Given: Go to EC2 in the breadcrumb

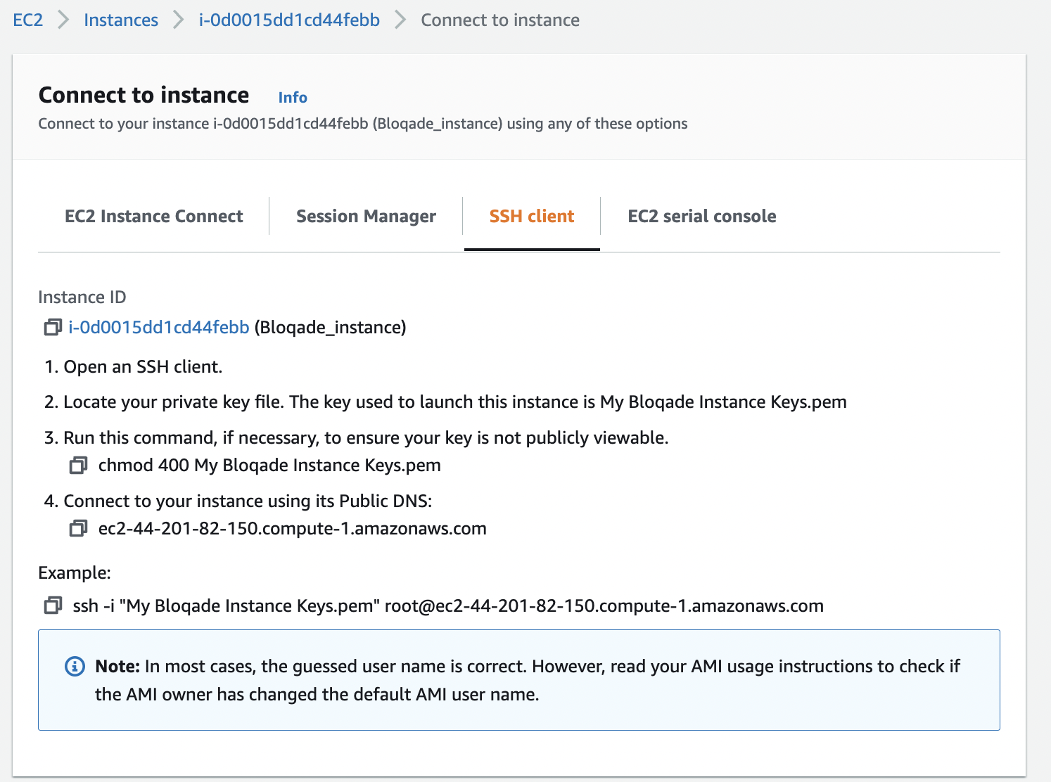Looking at the screenshot, I should pyautogui.click(x=28, y=20).
